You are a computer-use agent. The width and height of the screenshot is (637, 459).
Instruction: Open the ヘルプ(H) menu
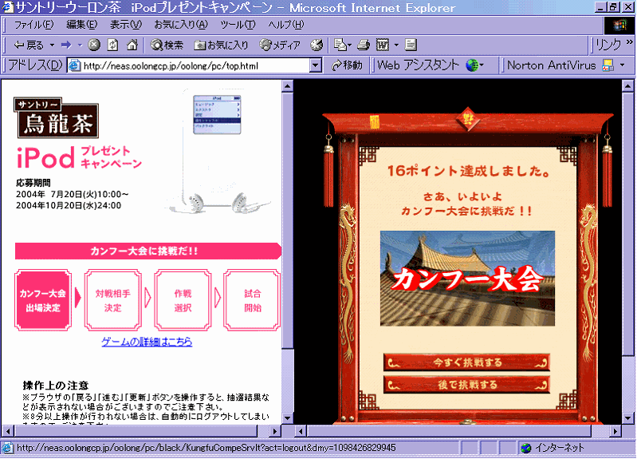click(285, 25)
